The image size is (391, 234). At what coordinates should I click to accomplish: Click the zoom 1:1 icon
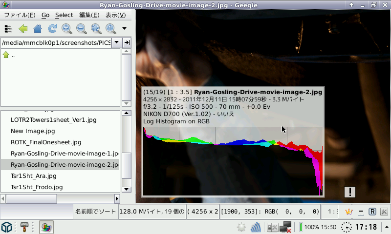click(x=111, y=29)
